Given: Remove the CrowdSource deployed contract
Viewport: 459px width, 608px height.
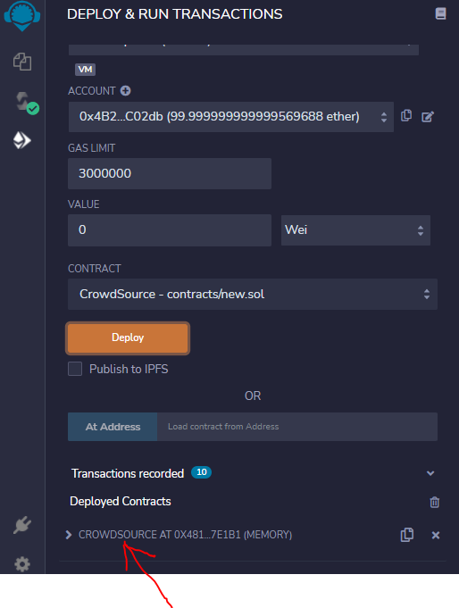Looking at the screenshot, I should pyautogui.click(x=436, y=535).
